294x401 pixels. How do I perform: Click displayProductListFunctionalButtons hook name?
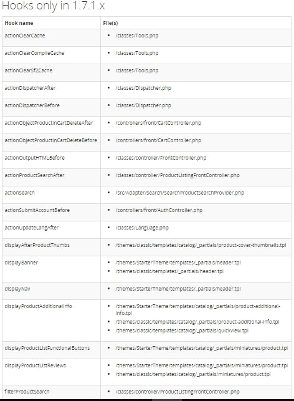[47, 348]
